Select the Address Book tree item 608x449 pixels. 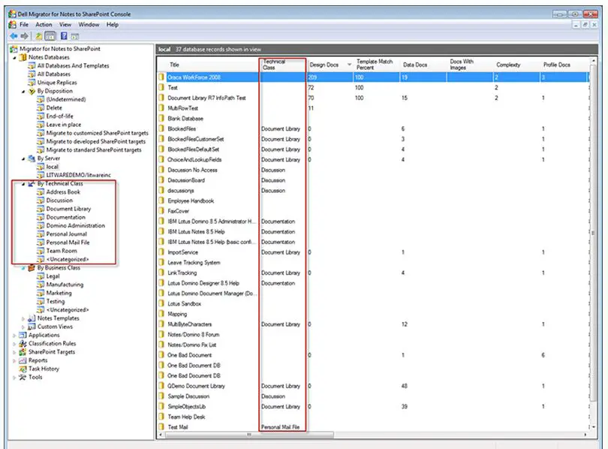pyautogui.click(x=63, y=192)
